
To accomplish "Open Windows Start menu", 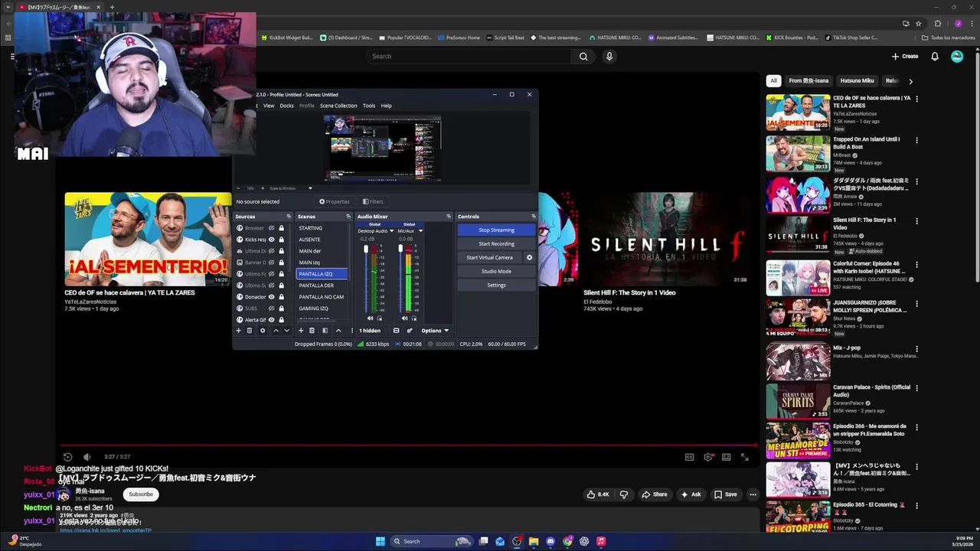I will (380, 541).
